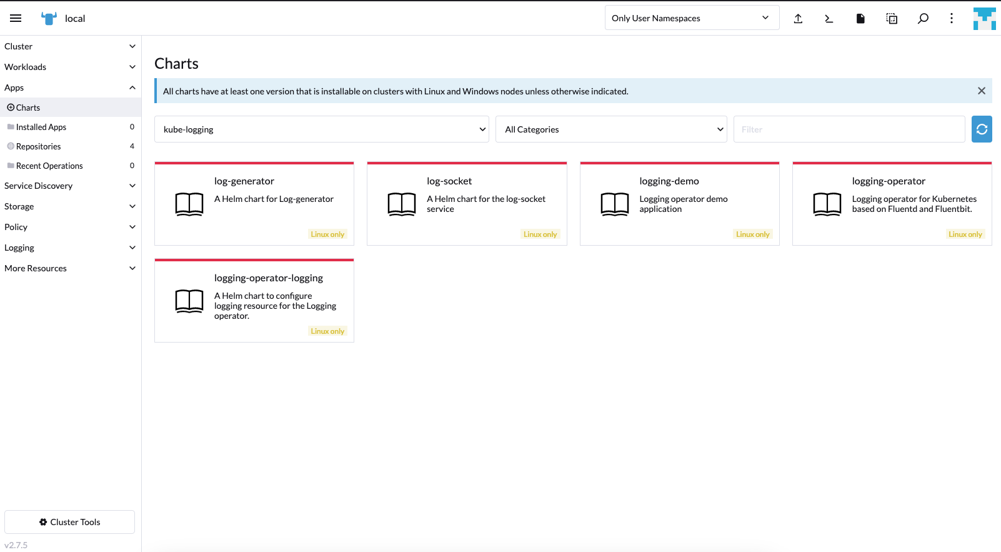Click the v2.7.5 version label
Image resolution: width=1001 pixels, height=552 pixels.
16,545
